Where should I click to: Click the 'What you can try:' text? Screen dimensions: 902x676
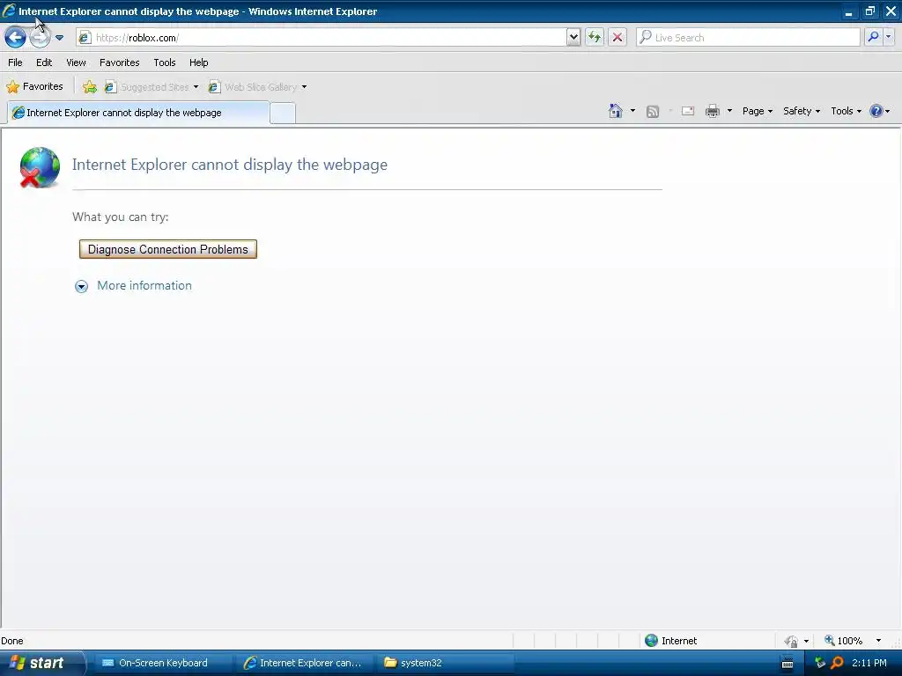[x=120, y=217]
